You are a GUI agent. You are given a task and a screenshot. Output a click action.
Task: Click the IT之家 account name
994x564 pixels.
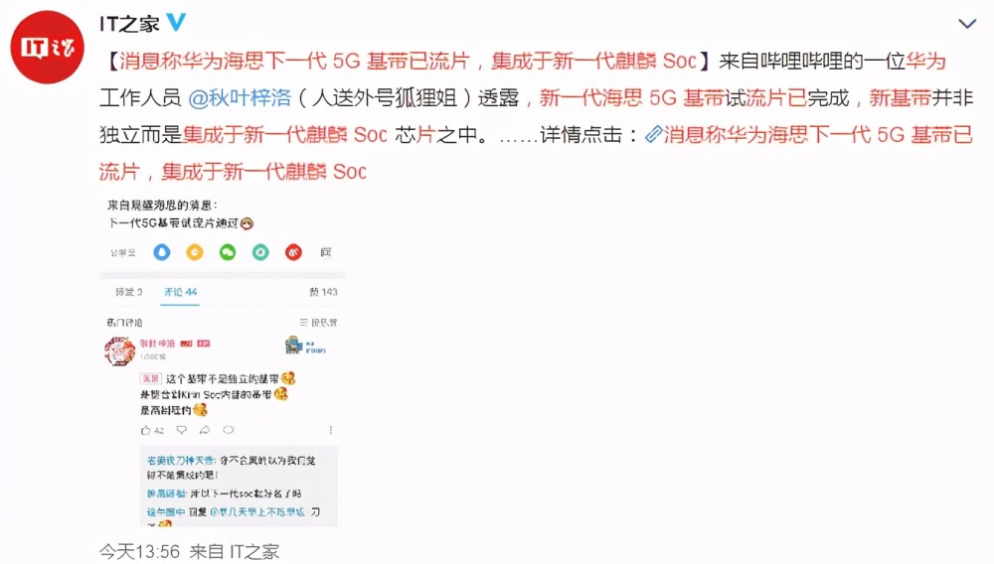pyautogui.click(x=129, y=24)
